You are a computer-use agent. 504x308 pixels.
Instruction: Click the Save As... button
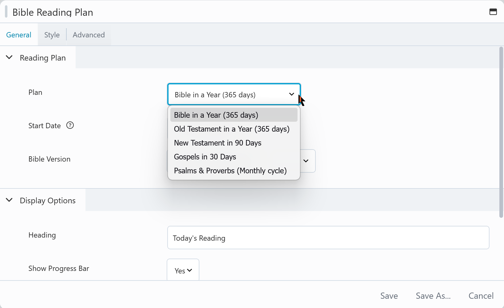(433, 296)
